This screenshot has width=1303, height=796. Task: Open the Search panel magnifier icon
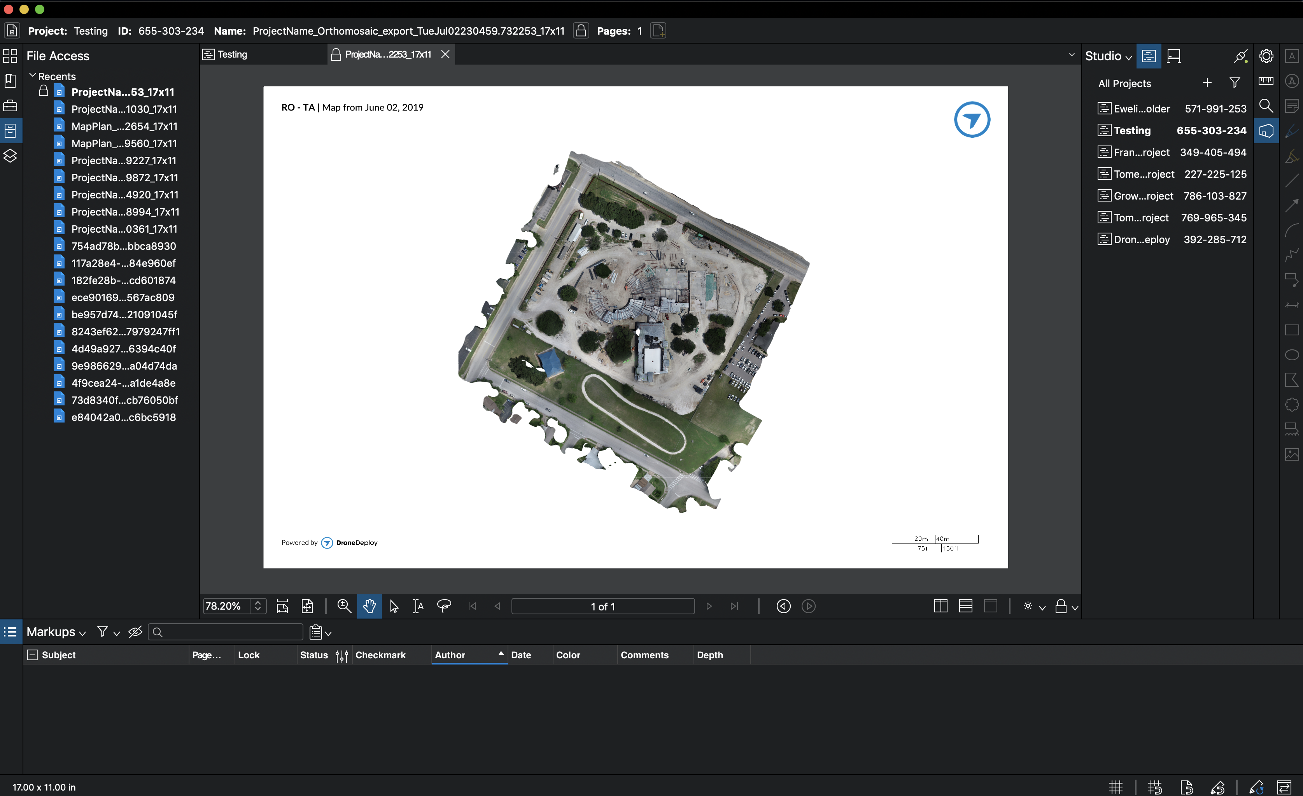pos(1266,106)
